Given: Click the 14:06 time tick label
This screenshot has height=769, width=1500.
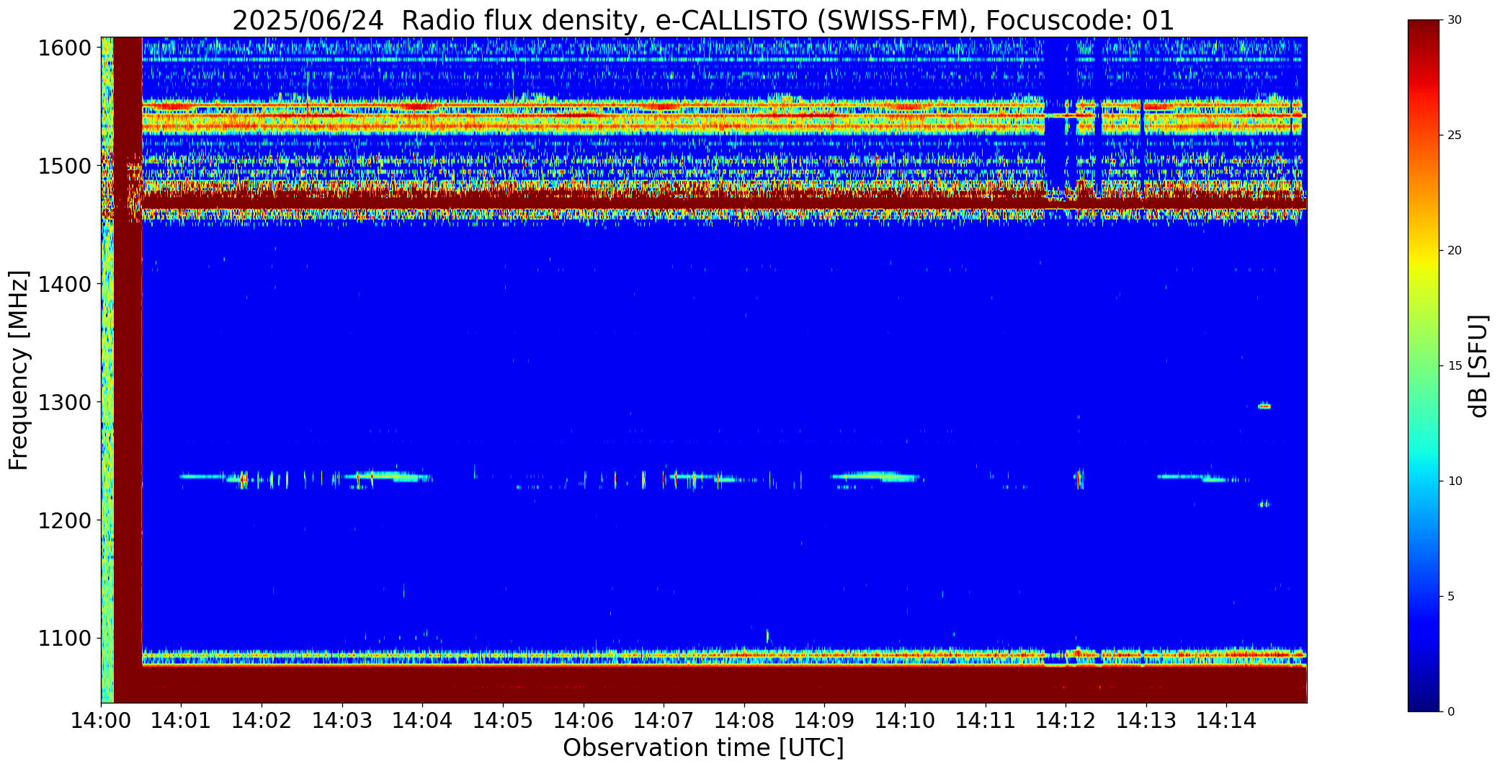Looking at the screenshot, I should (x=584, y=721).
